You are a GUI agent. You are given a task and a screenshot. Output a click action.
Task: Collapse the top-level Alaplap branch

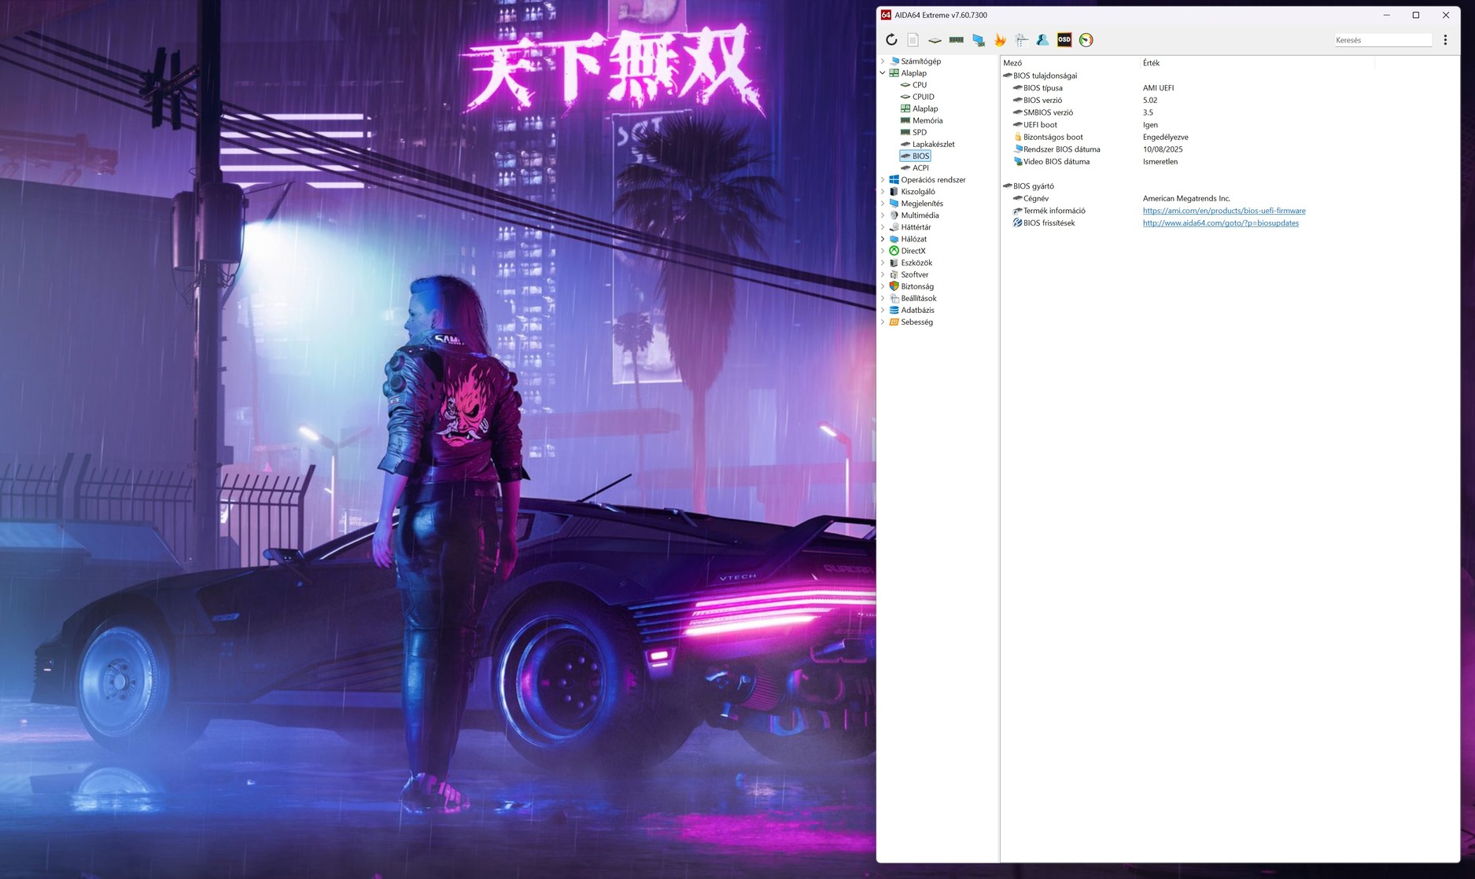[883, 73]
